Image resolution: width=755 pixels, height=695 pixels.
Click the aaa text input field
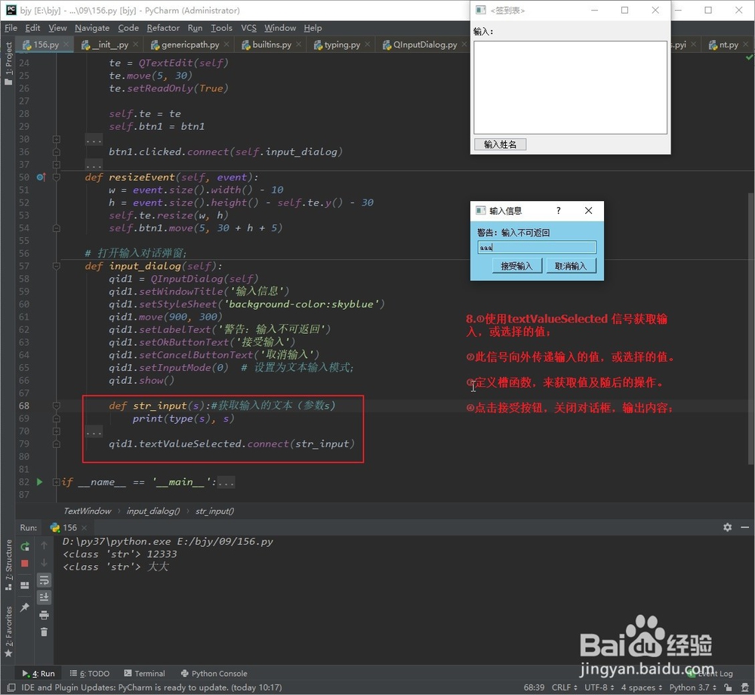click(x=538, y=247)
